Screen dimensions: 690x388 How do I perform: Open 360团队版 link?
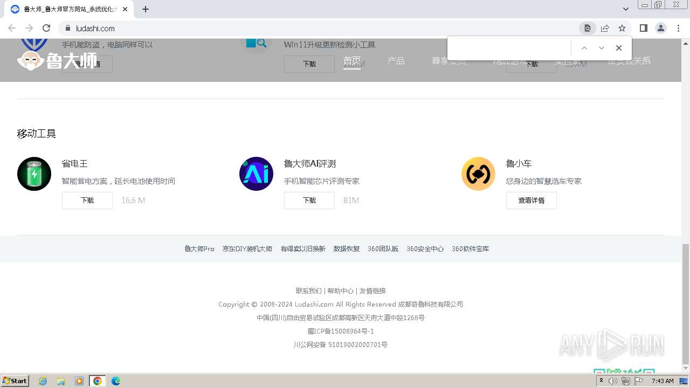pyautogui.click(x=383, y=249)
